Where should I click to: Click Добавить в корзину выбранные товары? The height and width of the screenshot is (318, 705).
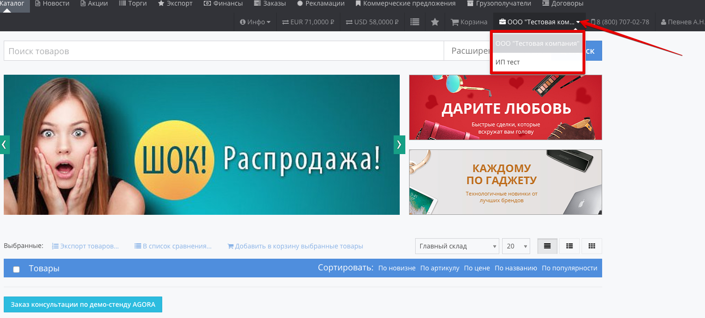pyautogui.click(x=295, y=246)
